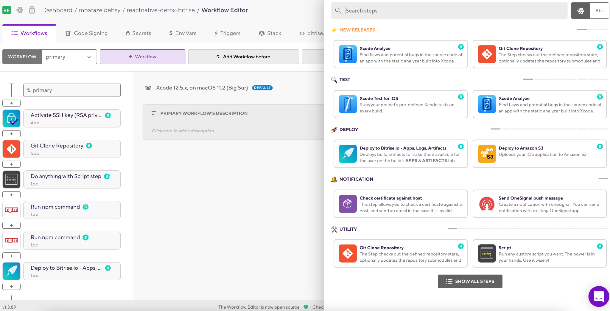
Task: Click the padlock icon in header
Action: tap(32, 10)
